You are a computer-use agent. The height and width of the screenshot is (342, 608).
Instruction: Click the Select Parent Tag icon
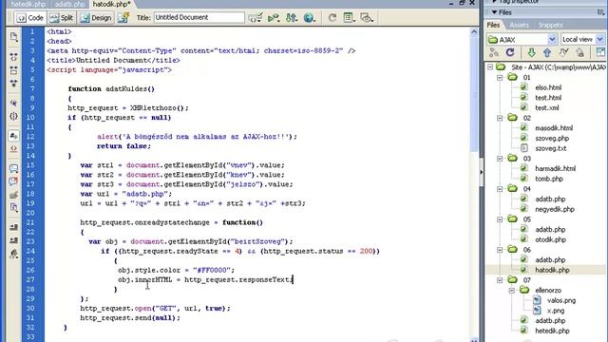14,104
